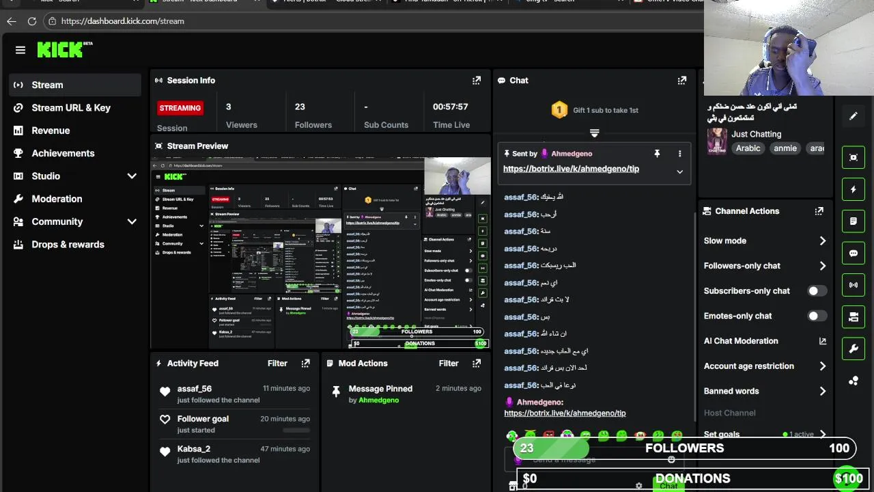Pop out the Channel Actions panel
The height and width of the screenshot is (492, 874).
(x=819, y=211)
